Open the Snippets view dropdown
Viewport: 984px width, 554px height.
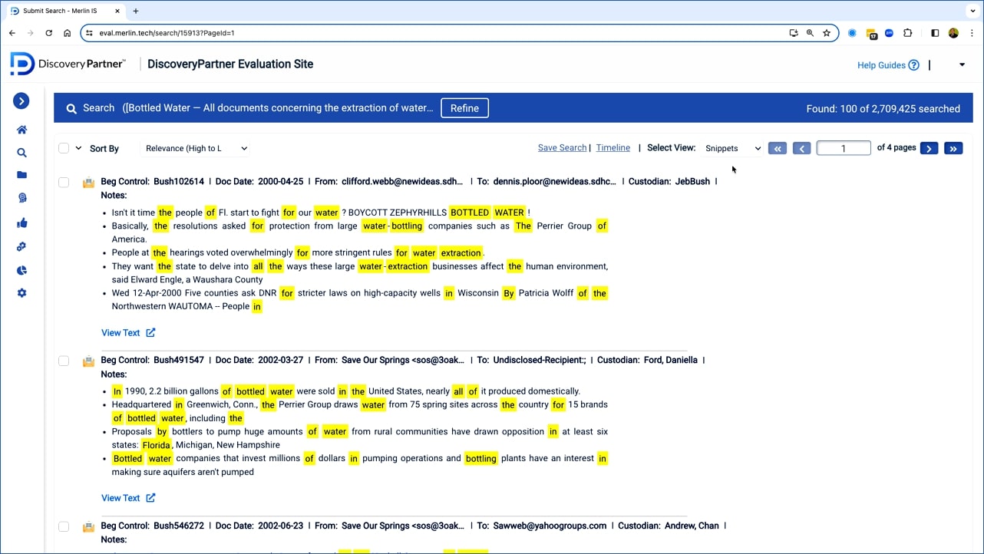click(732, 148)
